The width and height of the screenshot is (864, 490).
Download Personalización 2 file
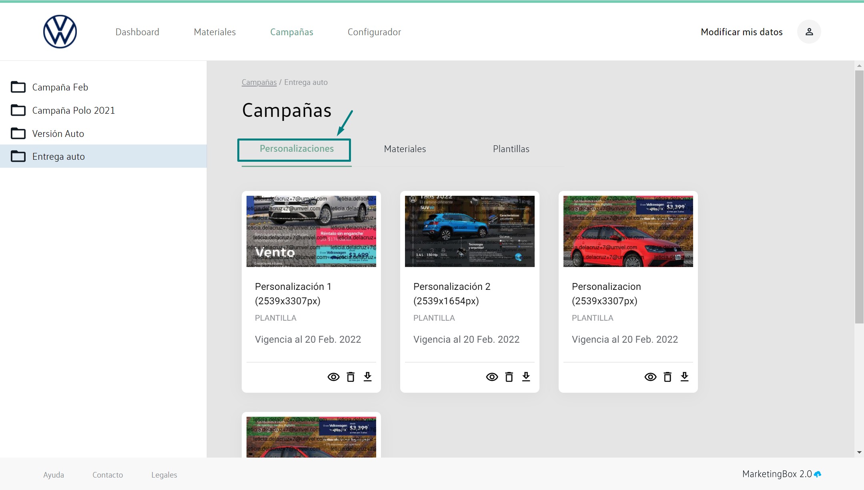[526, 377]
